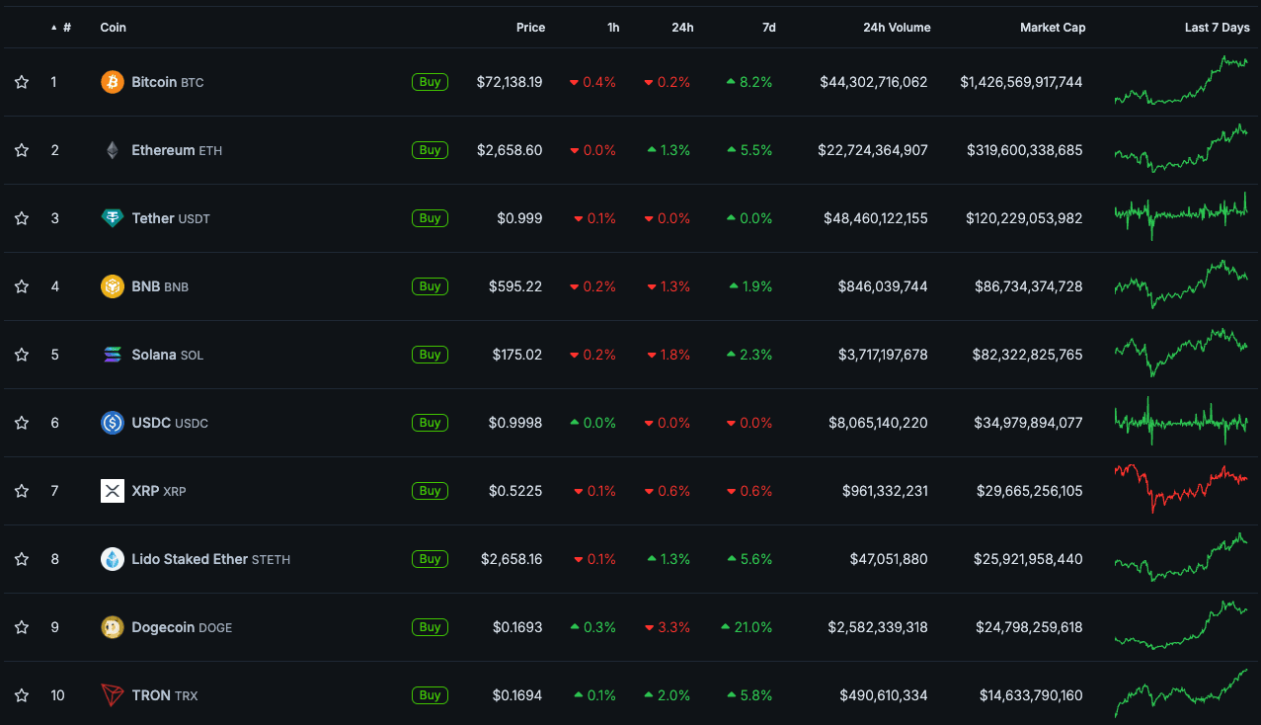
Task: Add BNB to favorites via star
Action: [x=22, y=286]
